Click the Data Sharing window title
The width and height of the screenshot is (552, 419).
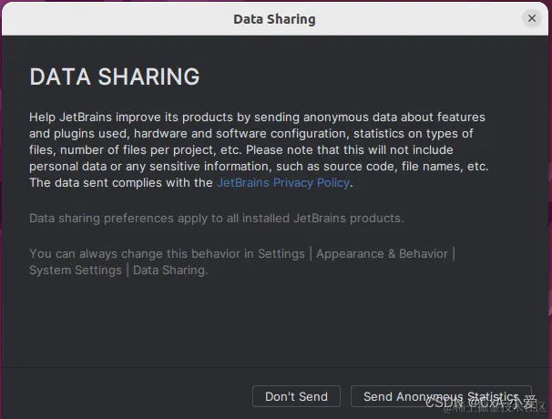pyautogui.click(x=274, y=19)
